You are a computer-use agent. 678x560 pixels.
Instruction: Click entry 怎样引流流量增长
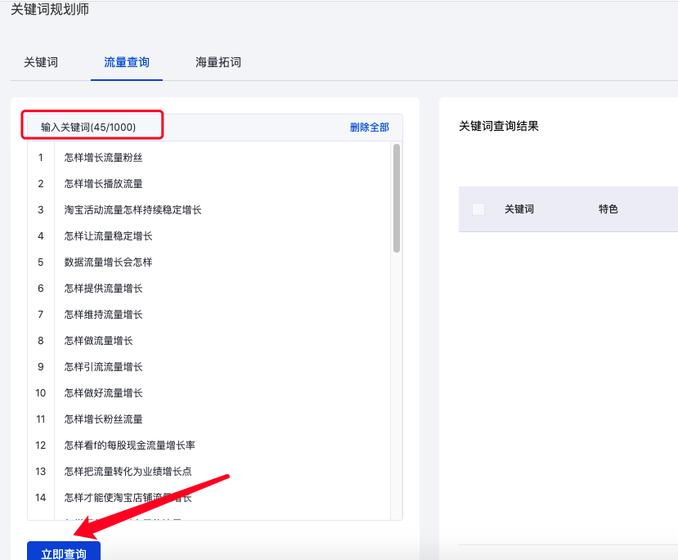pyautogui.click(x=102, y=366)
